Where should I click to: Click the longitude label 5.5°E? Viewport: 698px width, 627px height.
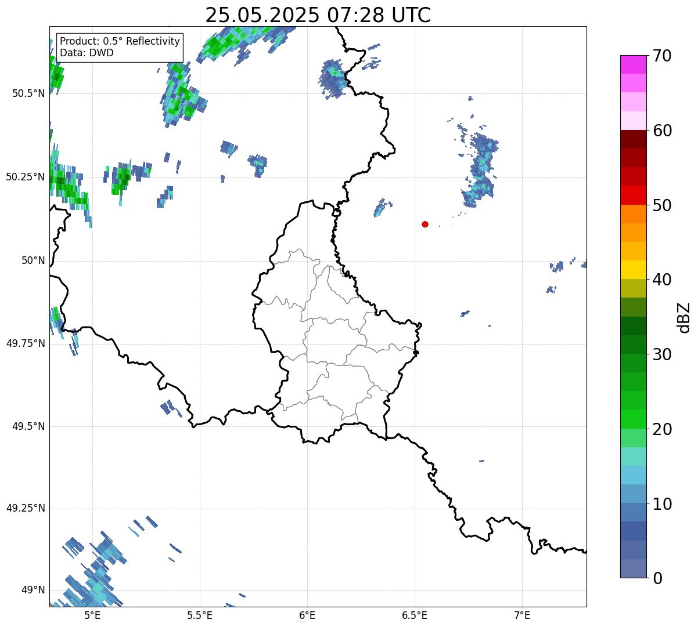click(200, 615)
